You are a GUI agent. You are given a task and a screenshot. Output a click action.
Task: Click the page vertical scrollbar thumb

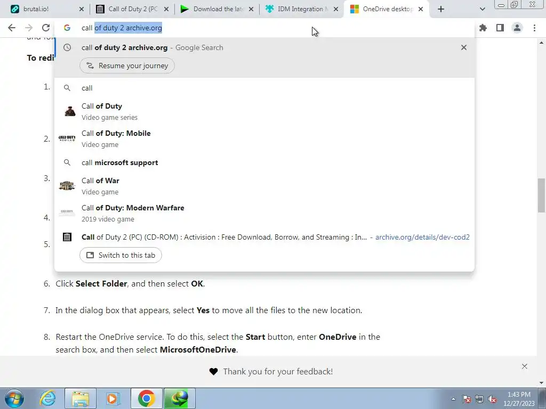pos(542,195)
